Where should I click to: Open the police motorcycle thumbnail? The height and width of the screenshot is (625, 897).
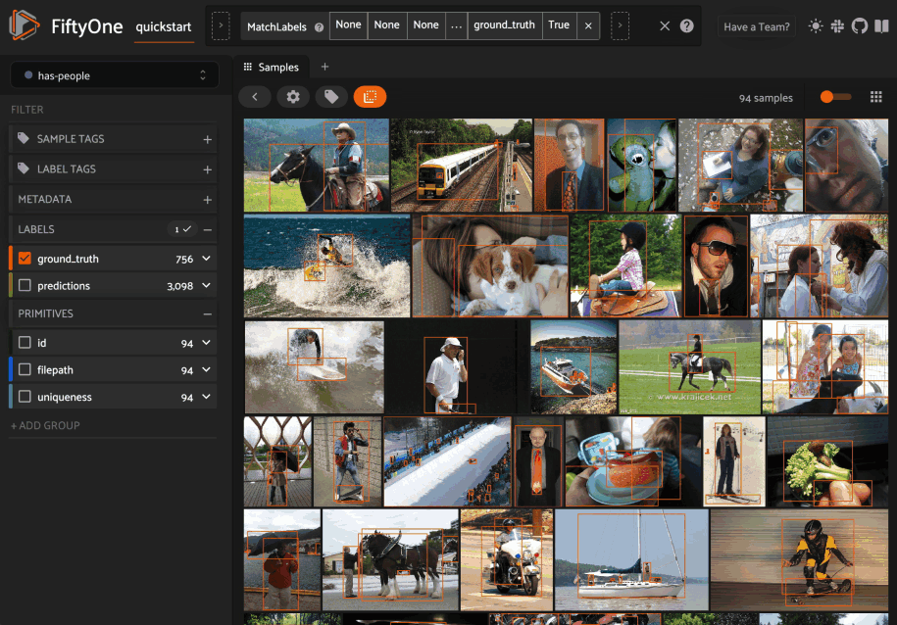[507, 559]
